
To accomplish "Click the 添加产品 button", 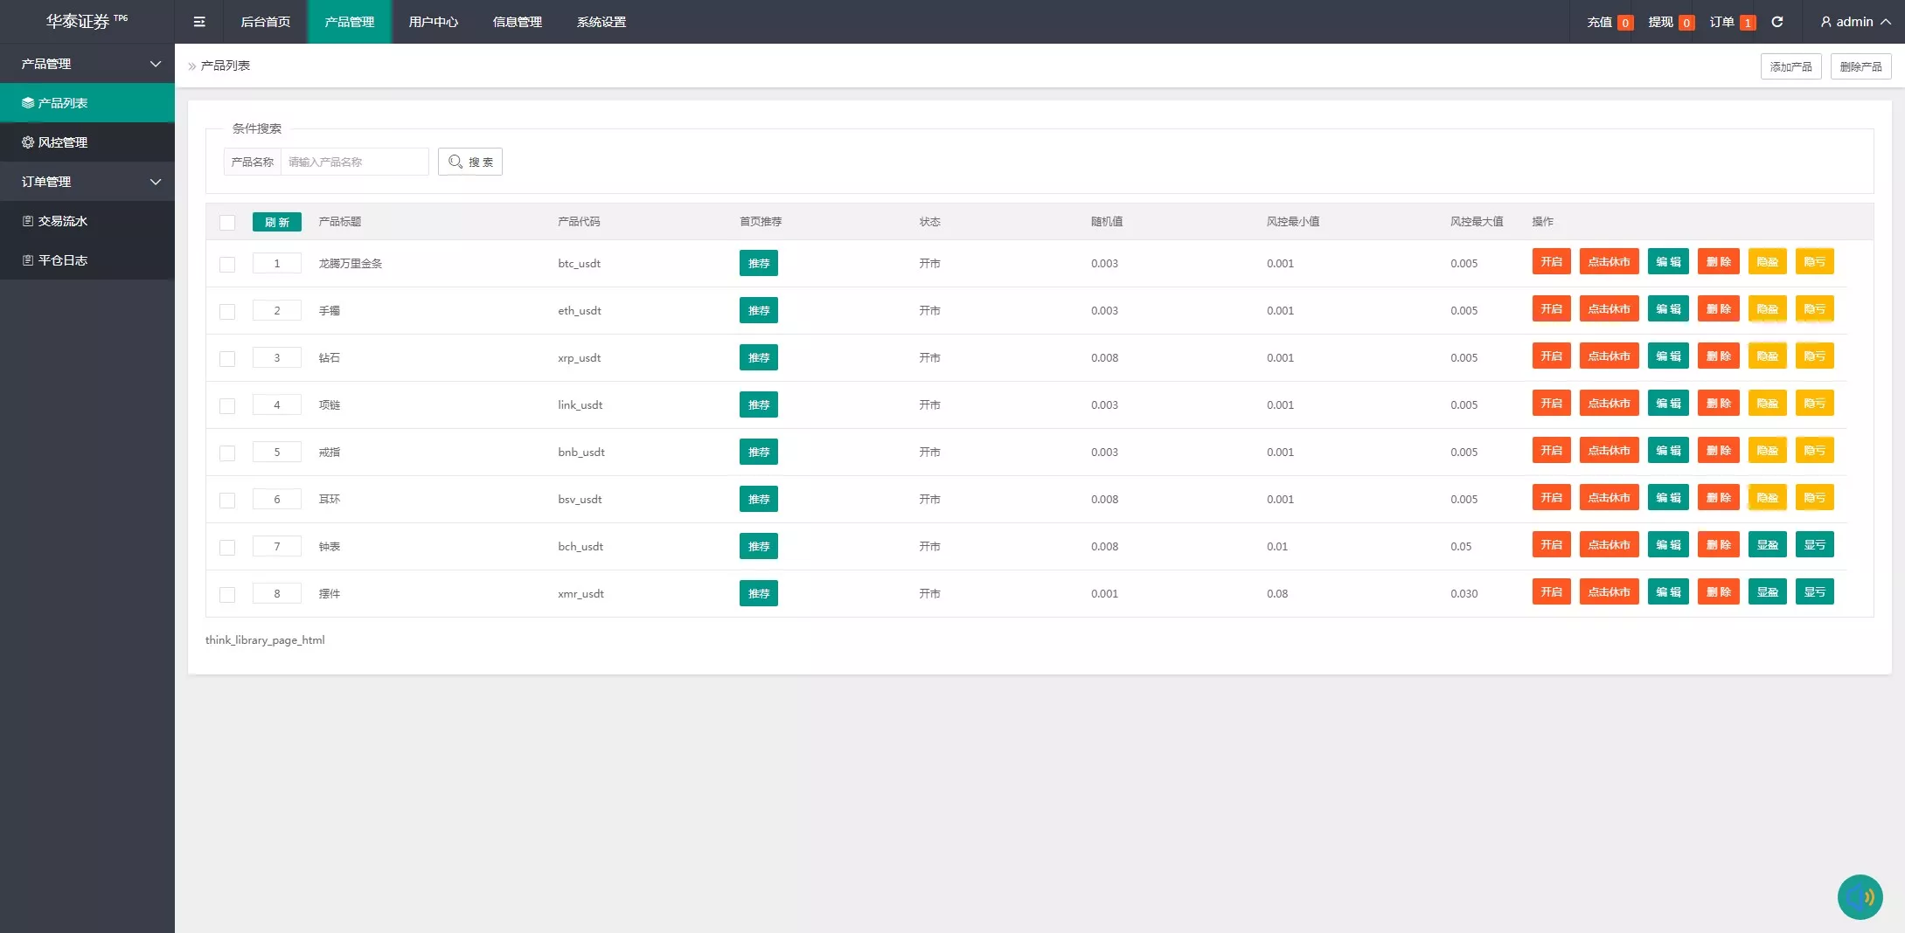I will point(1790,66).
